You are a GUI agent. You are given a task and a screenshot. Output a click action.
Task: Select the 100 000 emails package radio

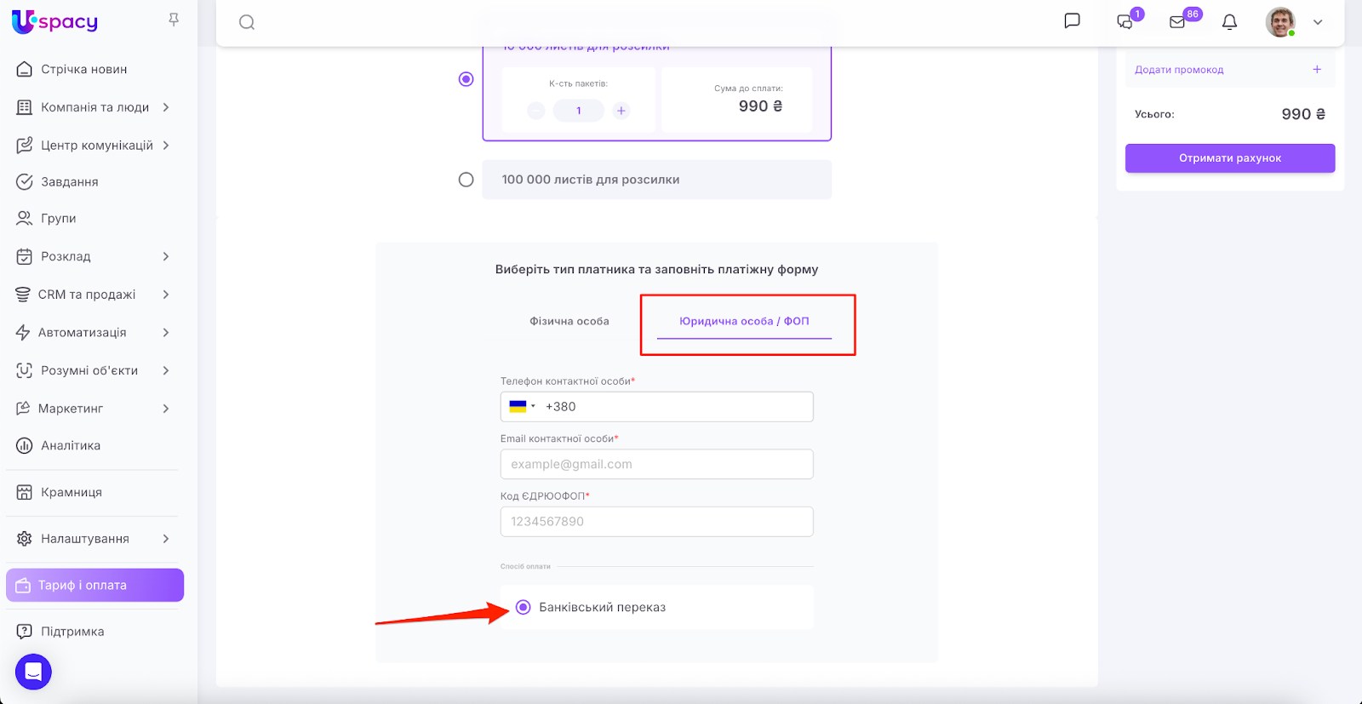coord(466,180)
